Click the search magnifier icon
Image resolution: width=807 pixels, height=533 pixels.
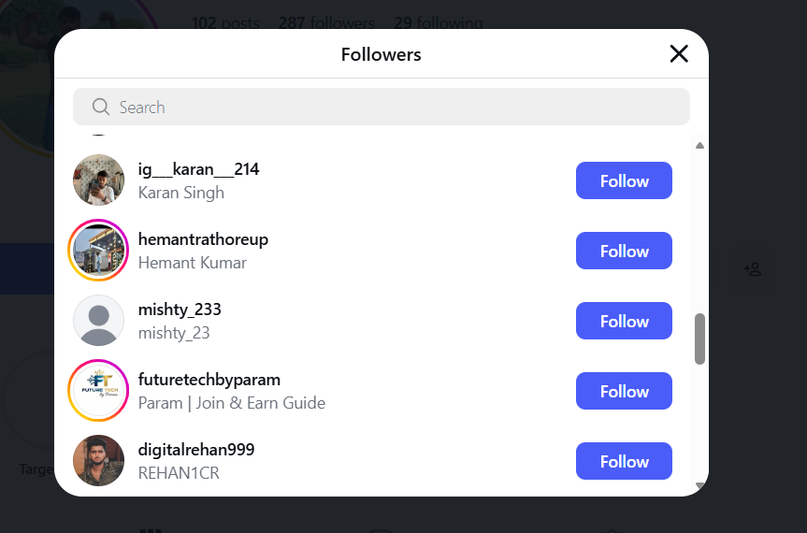(x=101, y=107)
